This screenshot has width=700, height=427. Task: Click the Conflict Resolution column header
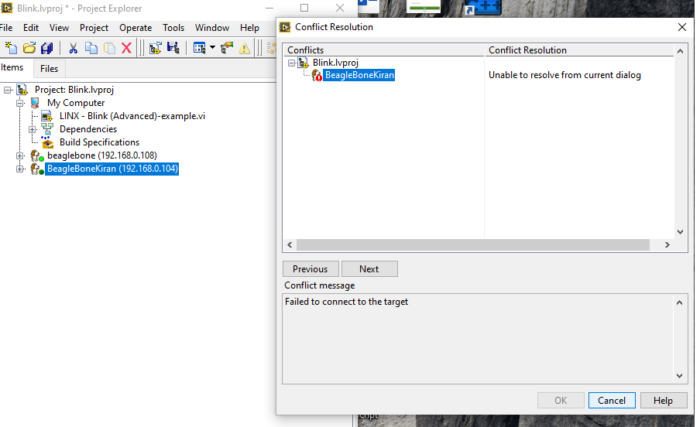(579, 50)
